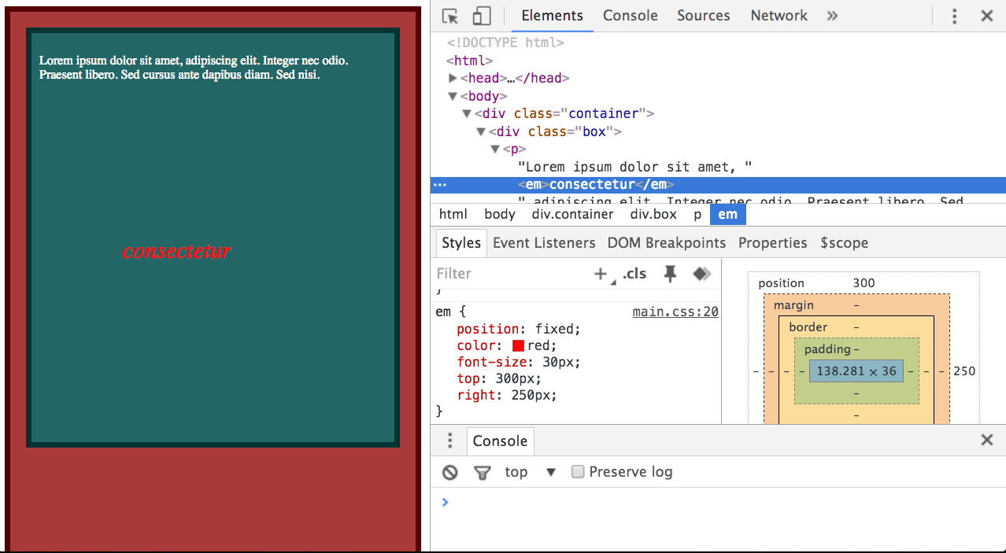The image size is (1006, 553).
Task: Select the html tag line
Action: tap(469, 61)
